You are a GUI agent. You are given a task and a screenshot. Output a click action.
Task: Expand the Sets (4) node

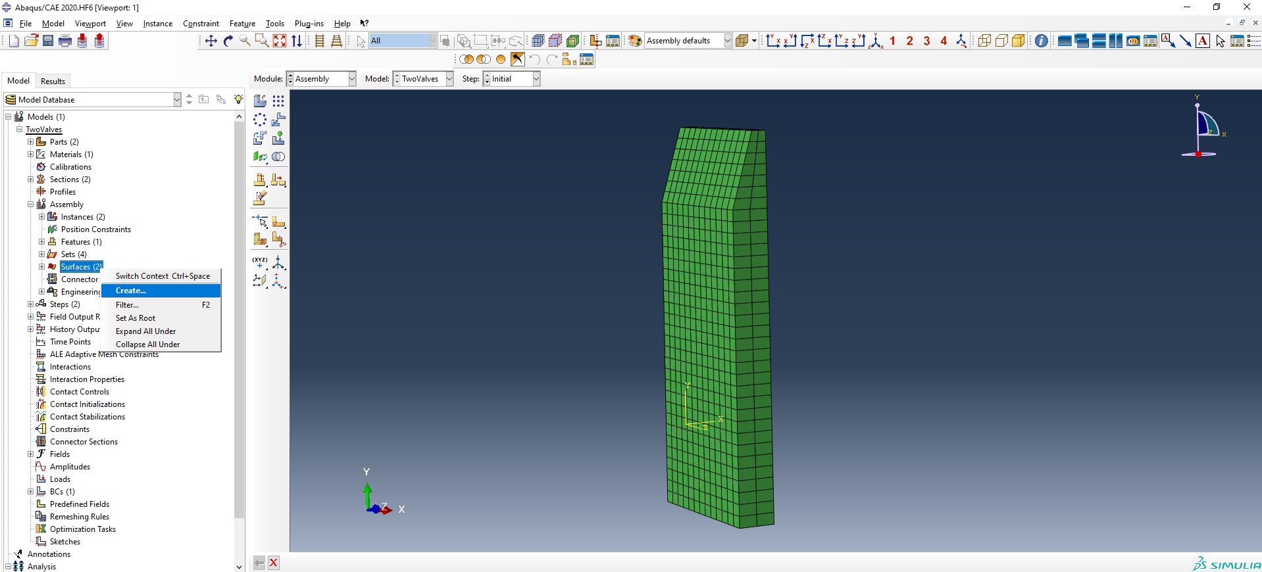(41, 254)
